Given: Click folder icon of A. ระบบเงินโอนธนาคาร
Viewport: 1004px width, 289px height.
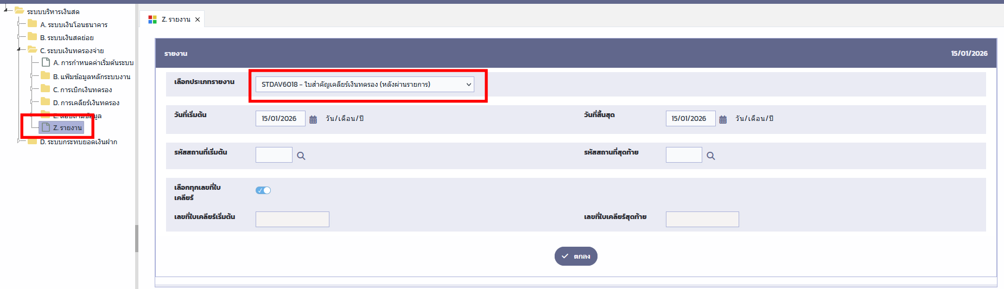Looking at the screenshot, I should point(33,24).
